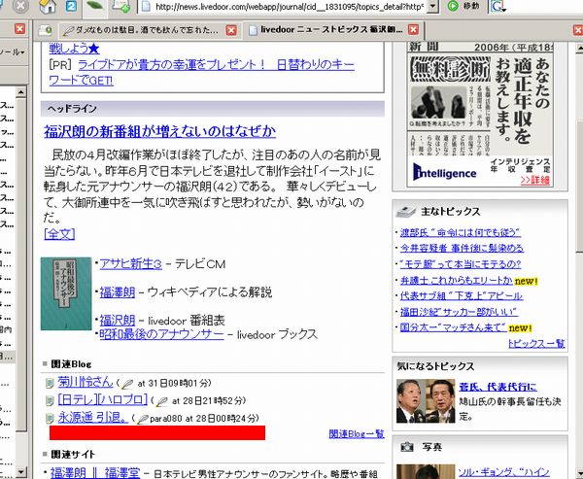Image resolution: width=583 pixels, height=479 pixels.
Task: Open the blog entry [日テレ][ハロプロ]
Action: 103,399
